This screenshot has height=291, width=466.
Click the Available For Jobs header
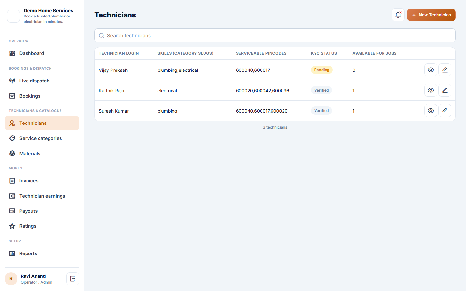pos(374,53)
